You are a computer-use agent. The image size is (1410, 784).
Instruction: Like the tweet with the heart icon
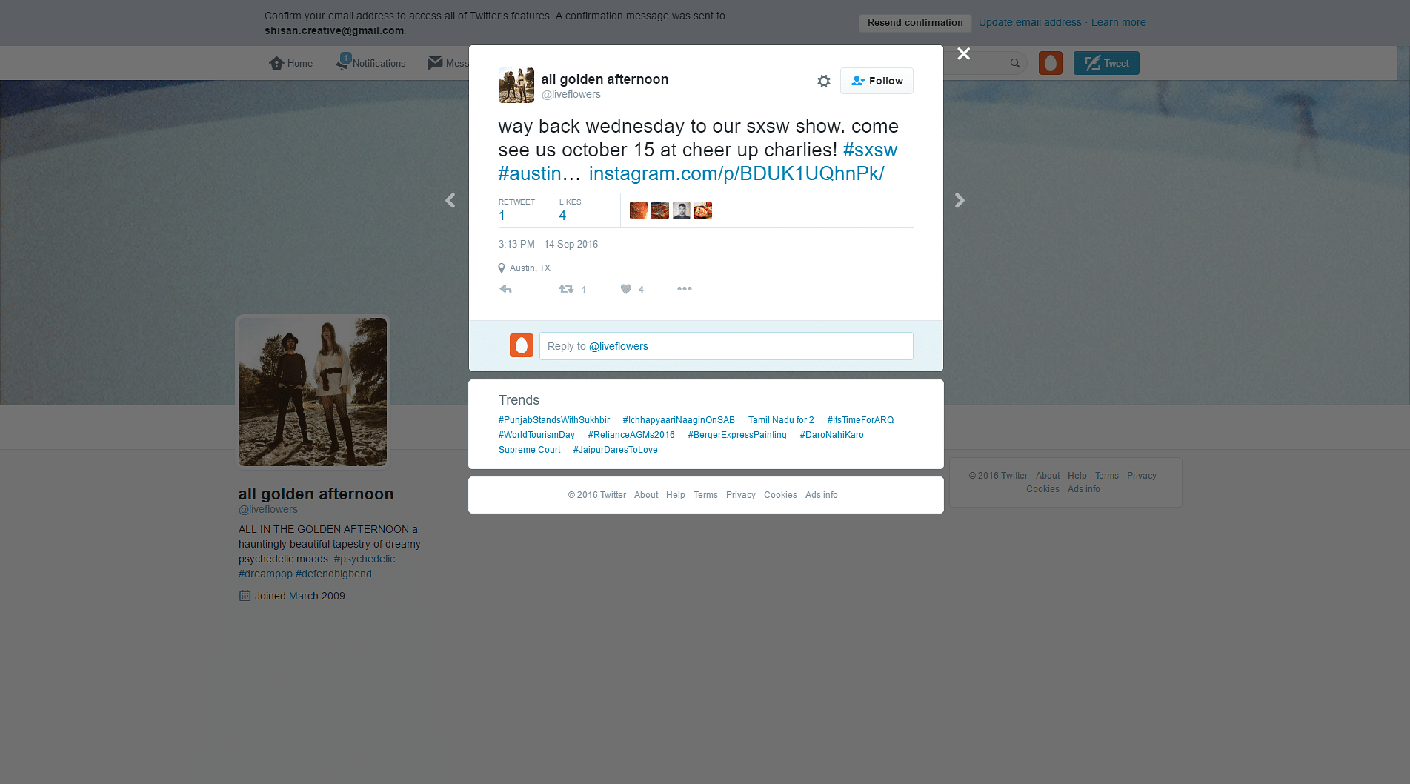pos(625,289)
